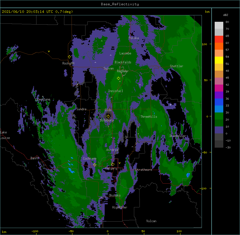This screenshot has width=240, height=235.
Task: Click the white asterisk marker above Limestone
Action: coord(43,97)
